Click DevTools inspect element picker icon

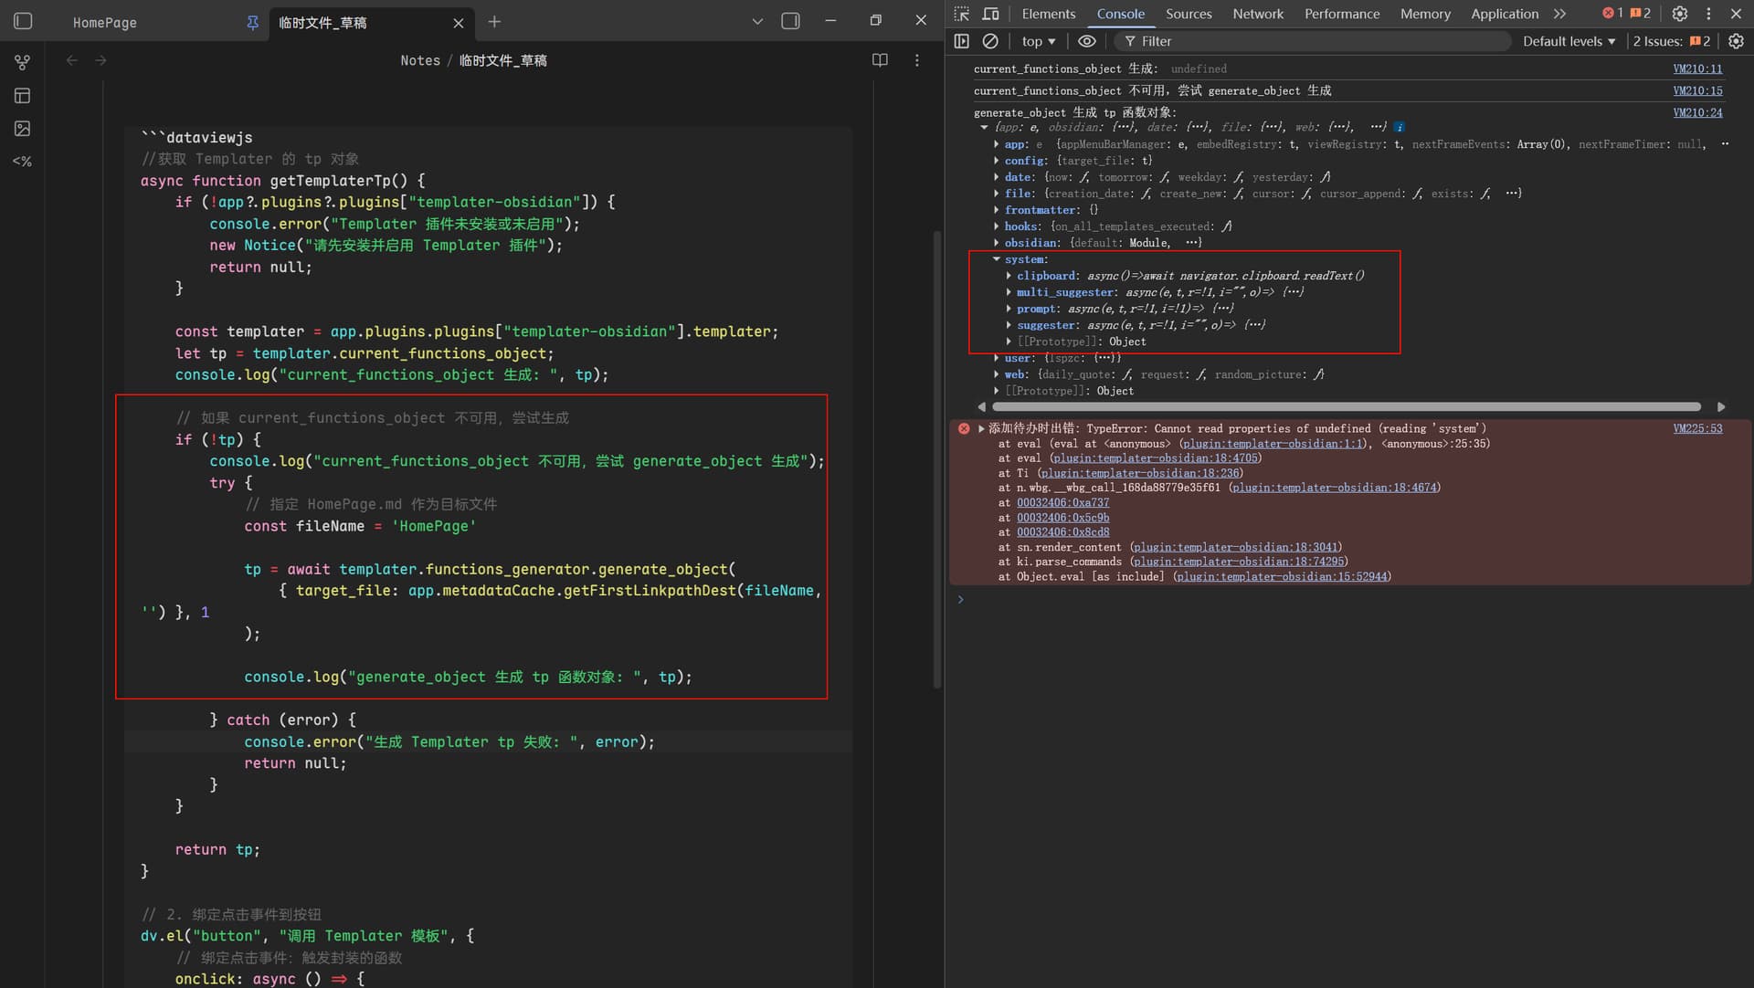[x=961, y=14]
